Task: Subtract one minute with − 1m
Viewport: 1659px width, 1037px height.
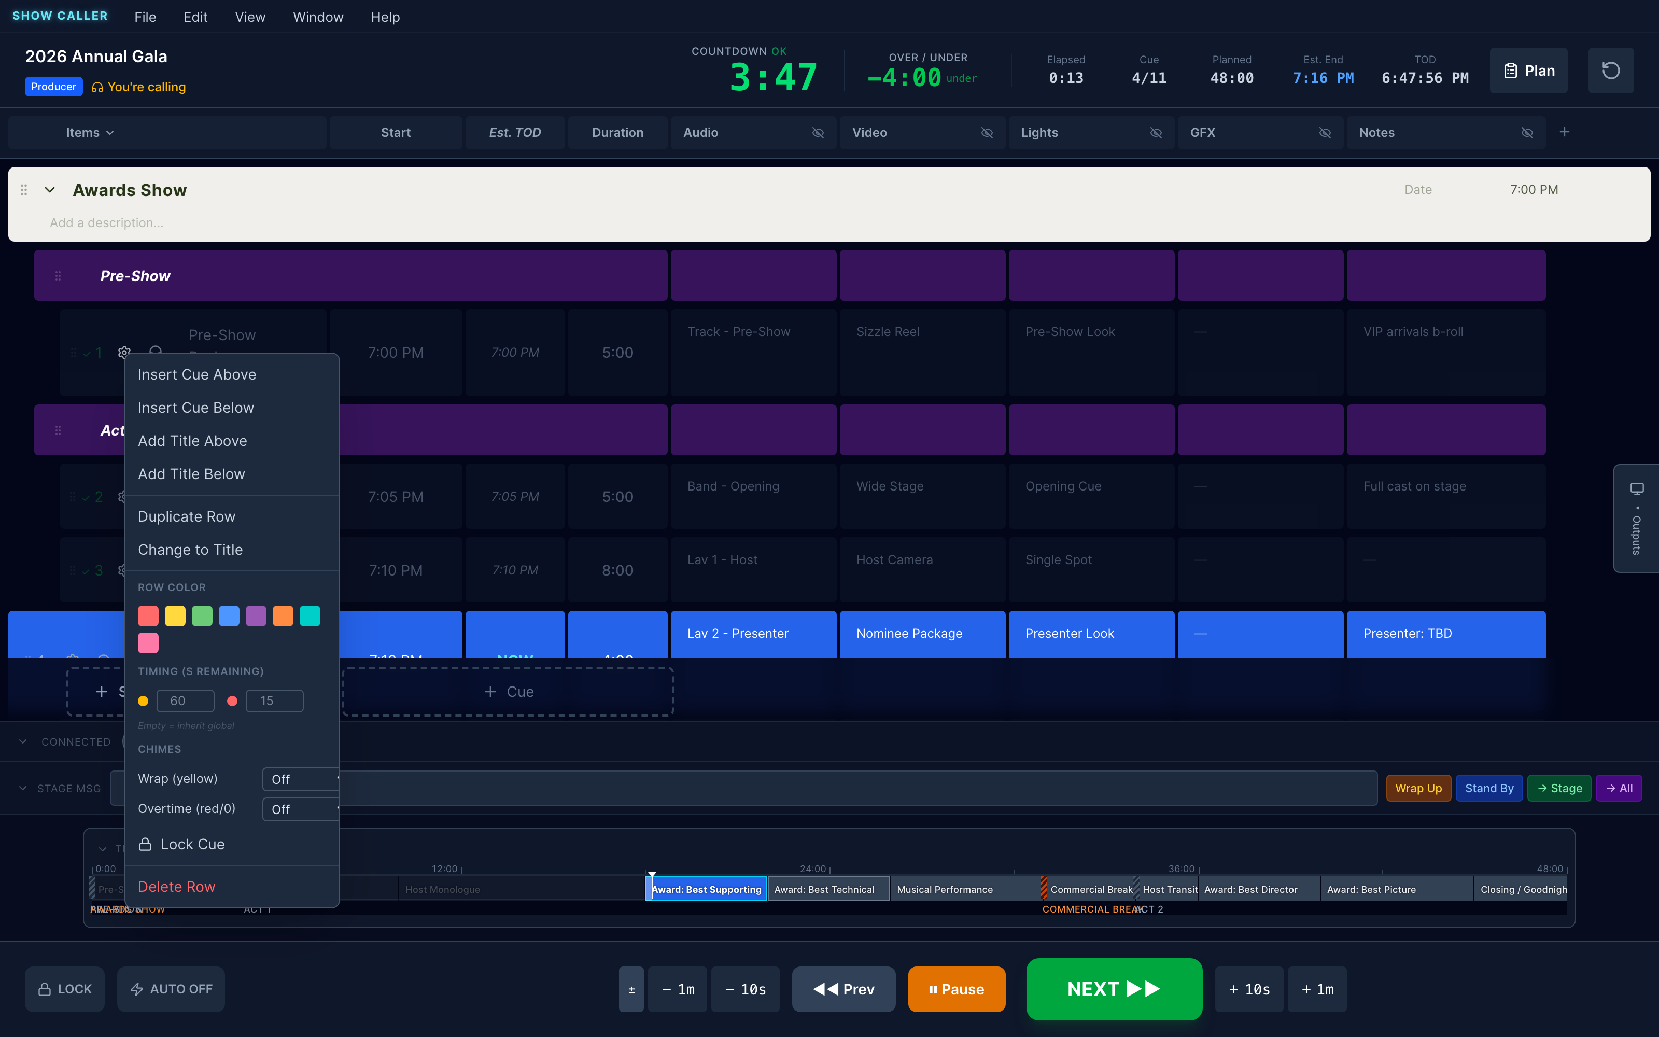Action: [677, 990]
